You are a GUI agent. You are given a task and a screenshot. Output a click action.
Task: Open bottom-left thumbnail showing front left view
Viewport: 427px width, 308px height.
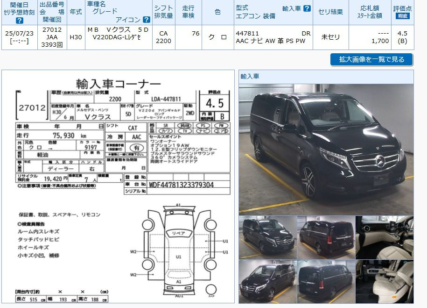click(x=268, y=281)
